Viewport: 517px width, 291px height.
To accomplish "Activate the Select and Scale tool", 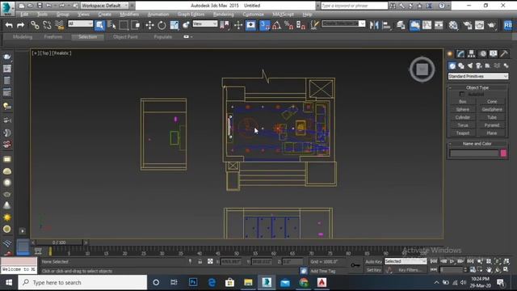I will point(174,25).
